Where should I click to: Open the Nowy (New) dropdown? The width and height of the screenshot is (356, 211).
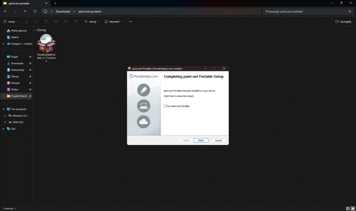tap(10, 22)
